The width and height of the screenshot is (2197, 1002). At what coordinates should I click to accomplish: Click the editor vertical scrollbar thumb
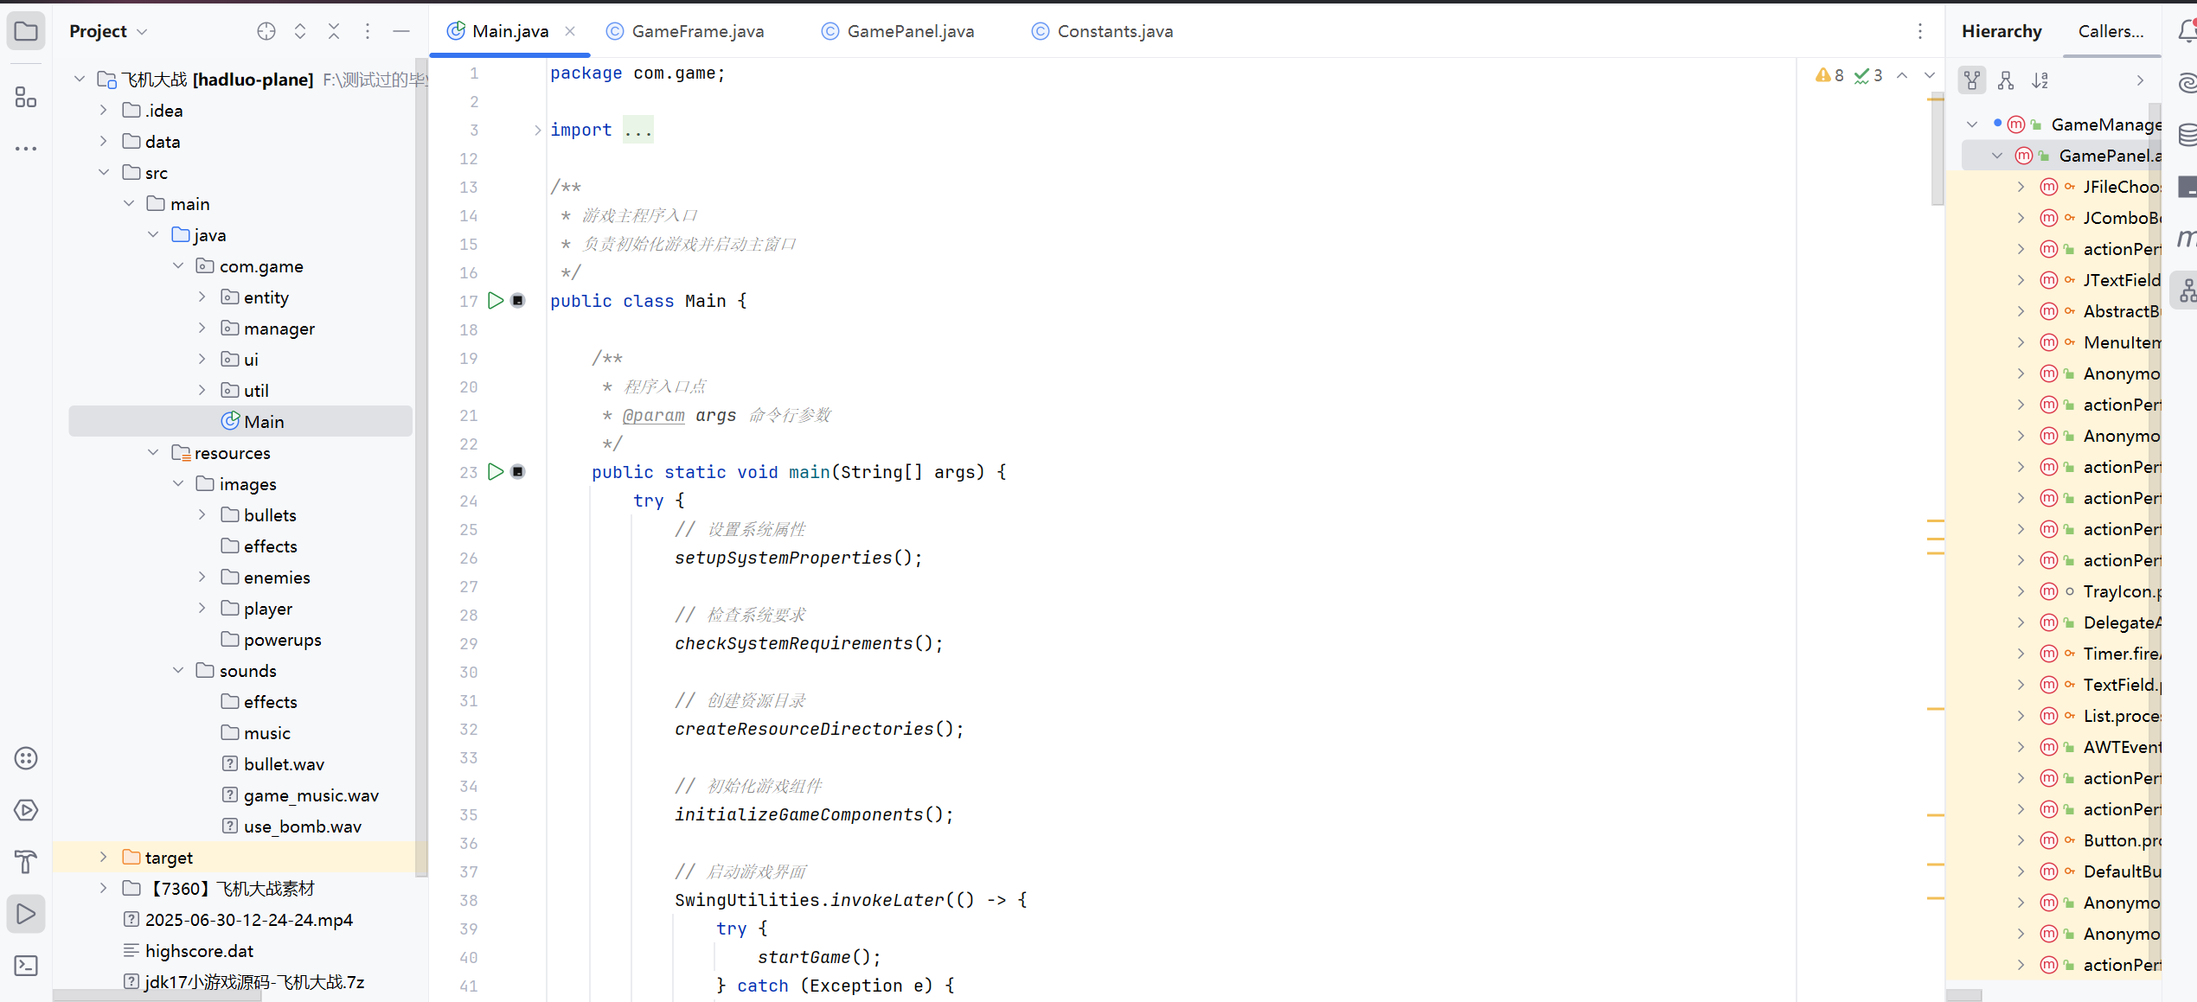pyautogui.click(x=1937, y=147)
